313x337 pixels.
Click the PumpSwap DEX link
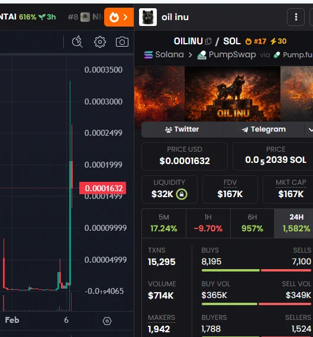point(227,54)
